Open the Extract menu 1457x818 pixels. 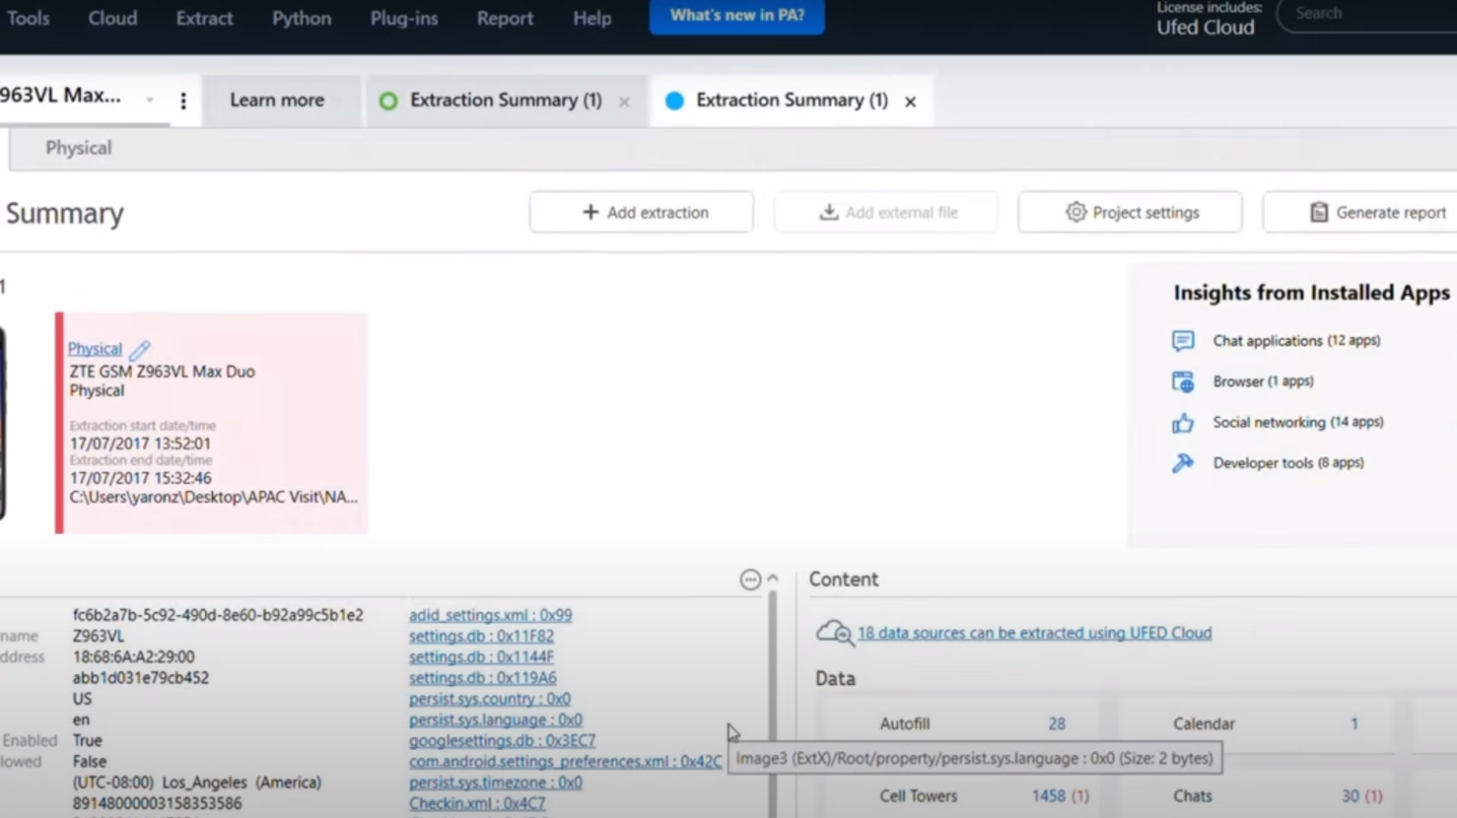(204, 18)
